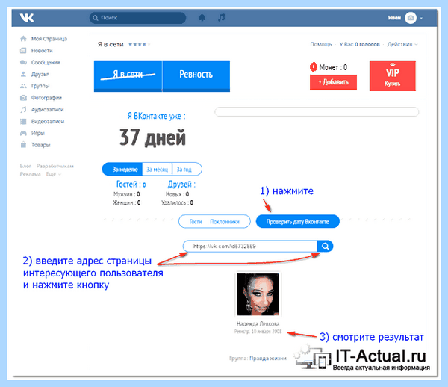This screenshot has width=448, height=387.
Task: Open Друзья in sidebar
Action: [x=40, y=74]
